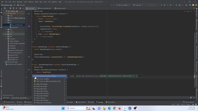The image size is (198, 111).
Task: Open the weather widget on taskbar
Action: tap(8, 108)
